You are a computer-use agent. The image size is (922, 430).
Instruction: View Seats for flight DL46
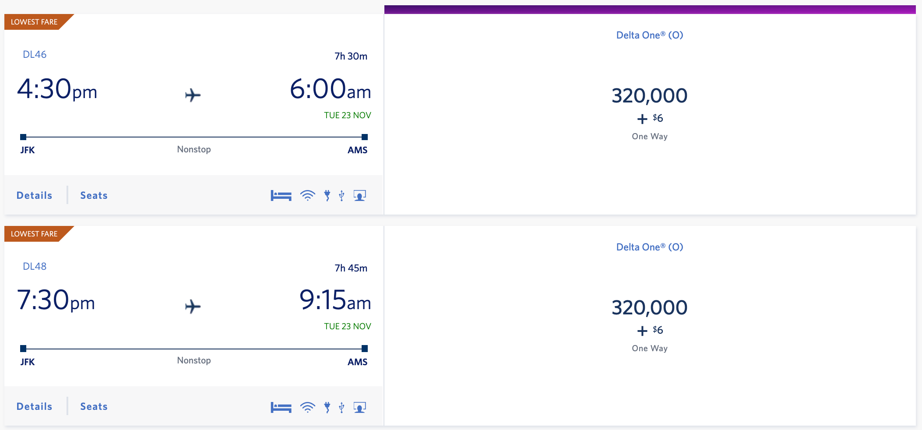click(x=94, y=195)
